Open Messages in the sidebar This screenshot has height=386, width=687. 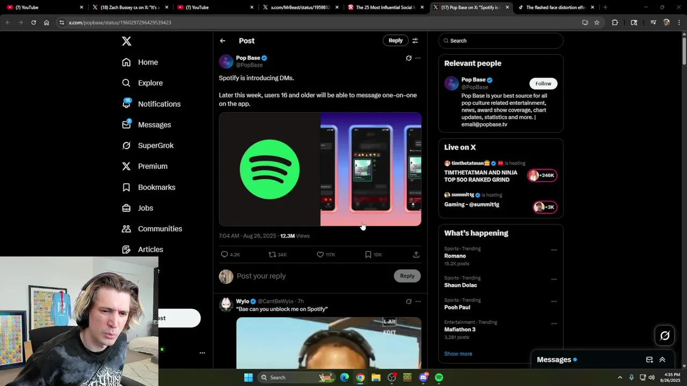[x=147, y=125]
